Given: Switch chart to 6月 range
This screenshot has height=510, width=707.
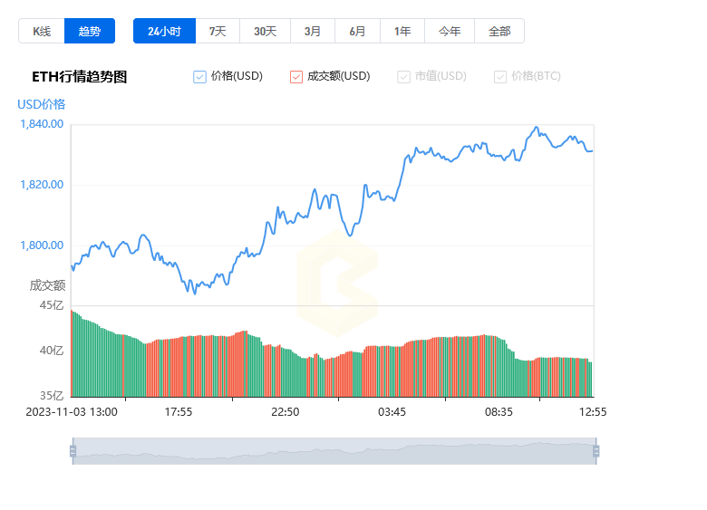Looking at the screenshot, I should click(x=357, y=31).
